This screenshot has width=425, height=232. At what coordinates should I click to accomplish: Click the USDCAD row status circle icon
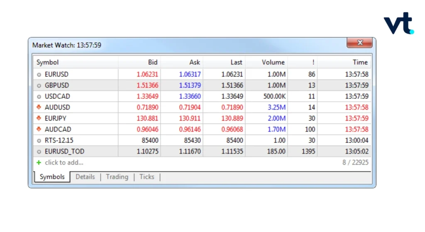click(39, 96)
